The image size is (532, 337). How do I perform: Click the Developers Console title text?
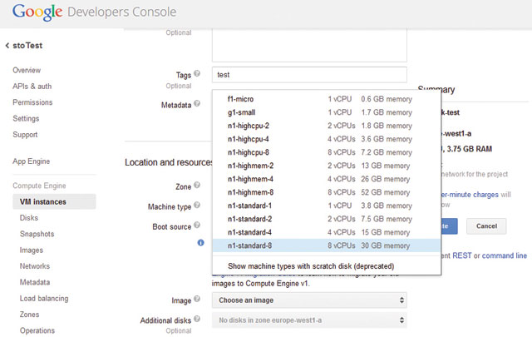coord(122,12)
